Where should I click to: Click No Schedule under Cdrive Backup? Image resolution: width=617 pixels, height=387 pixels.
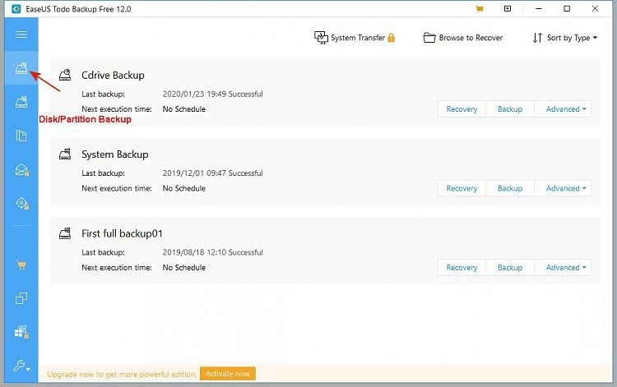point(184,109)
